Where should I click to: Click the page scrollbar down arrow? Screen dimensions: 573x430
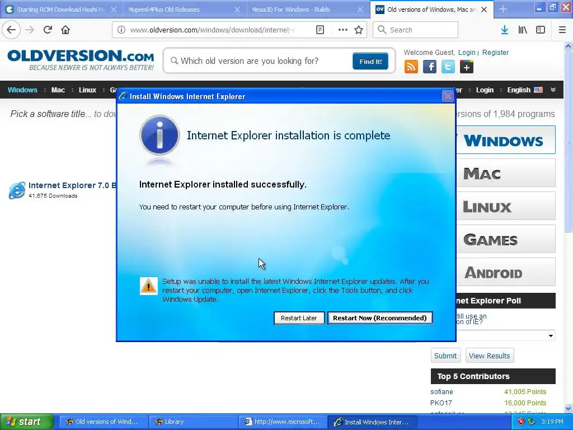(569, 408)
